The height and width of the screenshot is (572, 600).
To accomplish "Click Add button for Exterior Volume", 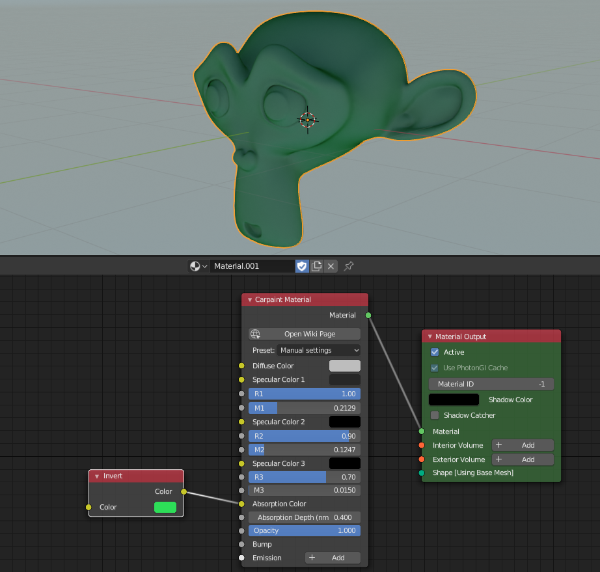I will pyautogui.click(x=523, y=459).
